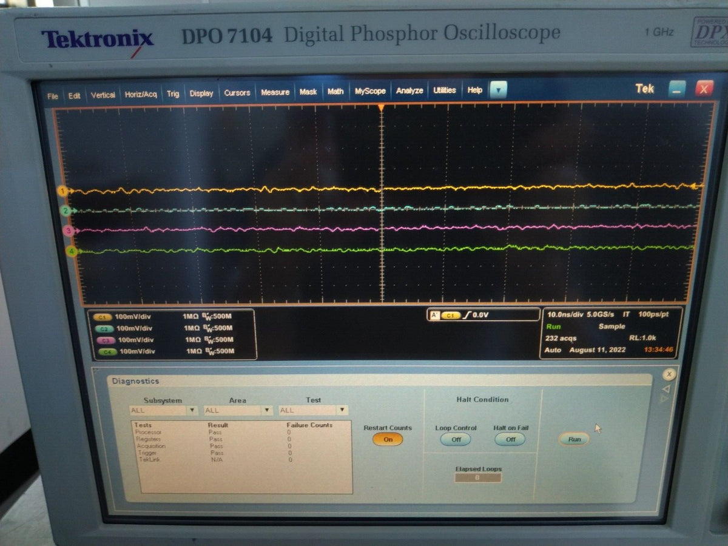Click the 5.0GS/s sample rate readout
The image size is (728, 546).
(x=601, y=315)
